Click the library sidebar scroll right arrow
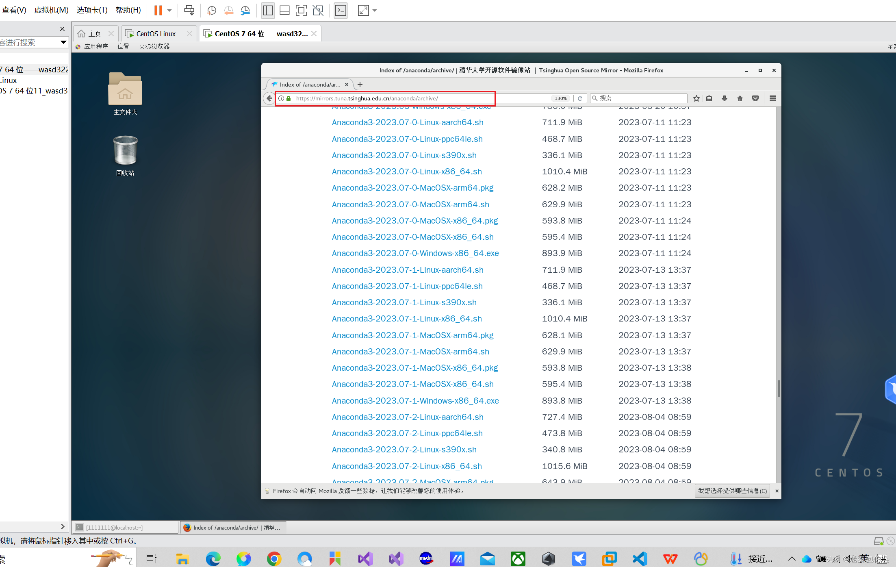 click(63, 527)
